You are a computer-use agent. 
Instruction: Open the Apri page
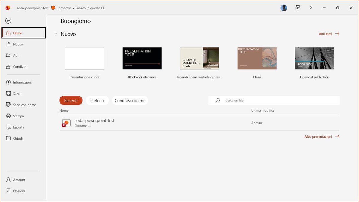(x=24, y=55)
